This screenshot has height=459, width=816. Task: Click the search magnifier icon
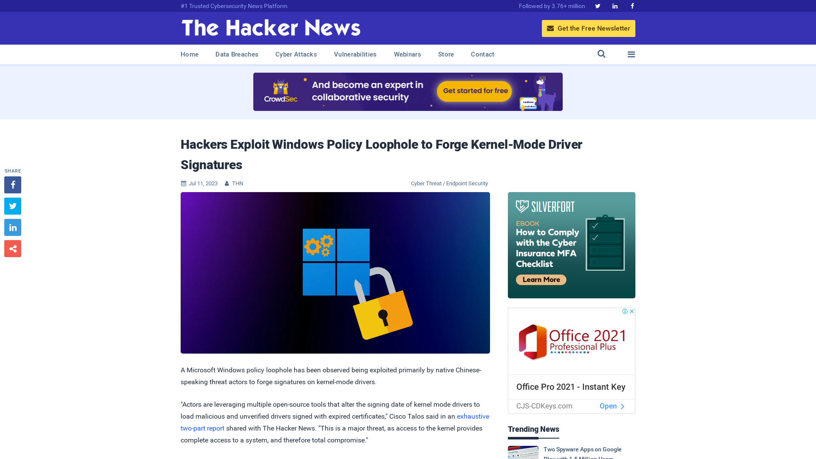(601, 54)
